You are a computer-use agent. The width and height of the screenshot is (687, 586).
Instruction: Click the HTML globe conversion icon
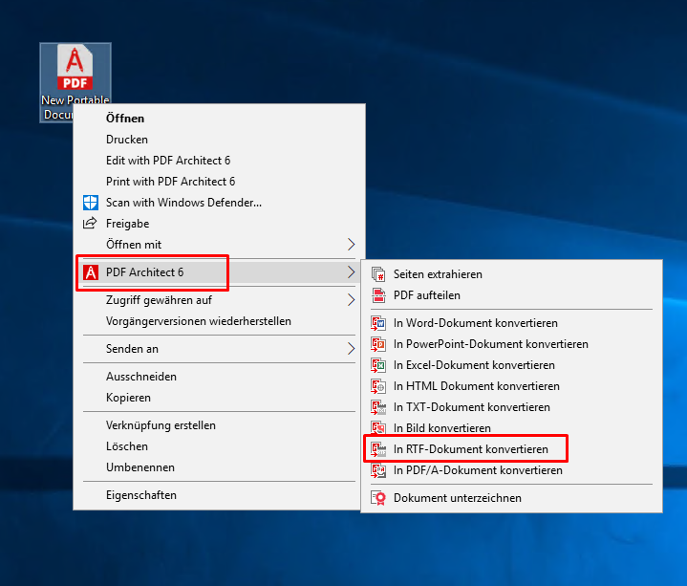378,386
